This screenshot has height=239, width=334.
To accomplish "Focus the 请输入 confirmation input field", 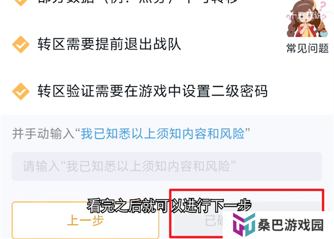I will [166, 166].
